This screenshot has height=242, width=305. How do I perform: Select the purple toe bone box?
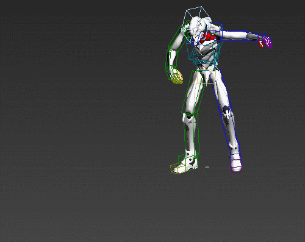click(x=236, y=166)
